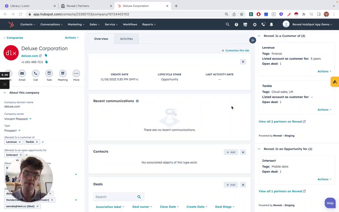The width and height of the screenshot is (339, 212).
Task: Click the Email action icon
Action: coord(22,73)
